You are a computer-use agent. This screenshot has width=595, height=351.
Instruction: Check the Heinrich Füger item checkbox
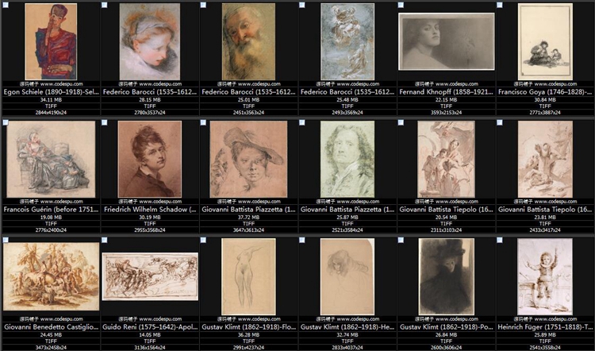coord(500,240)
